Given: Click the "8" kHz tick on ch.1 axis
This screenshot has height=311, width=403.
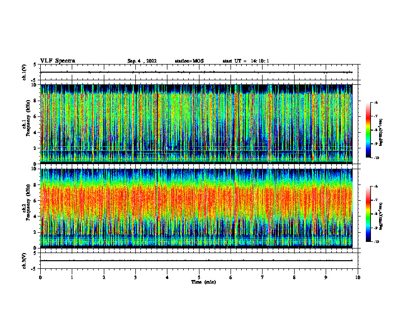Looking at the screenshot, I should pyautogui.click(x=36, y=101).
